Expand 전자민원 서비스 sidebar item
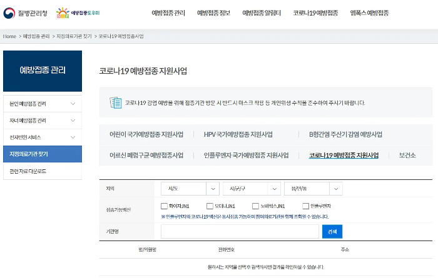Viewport: 438px width, 278px height. 43,137
